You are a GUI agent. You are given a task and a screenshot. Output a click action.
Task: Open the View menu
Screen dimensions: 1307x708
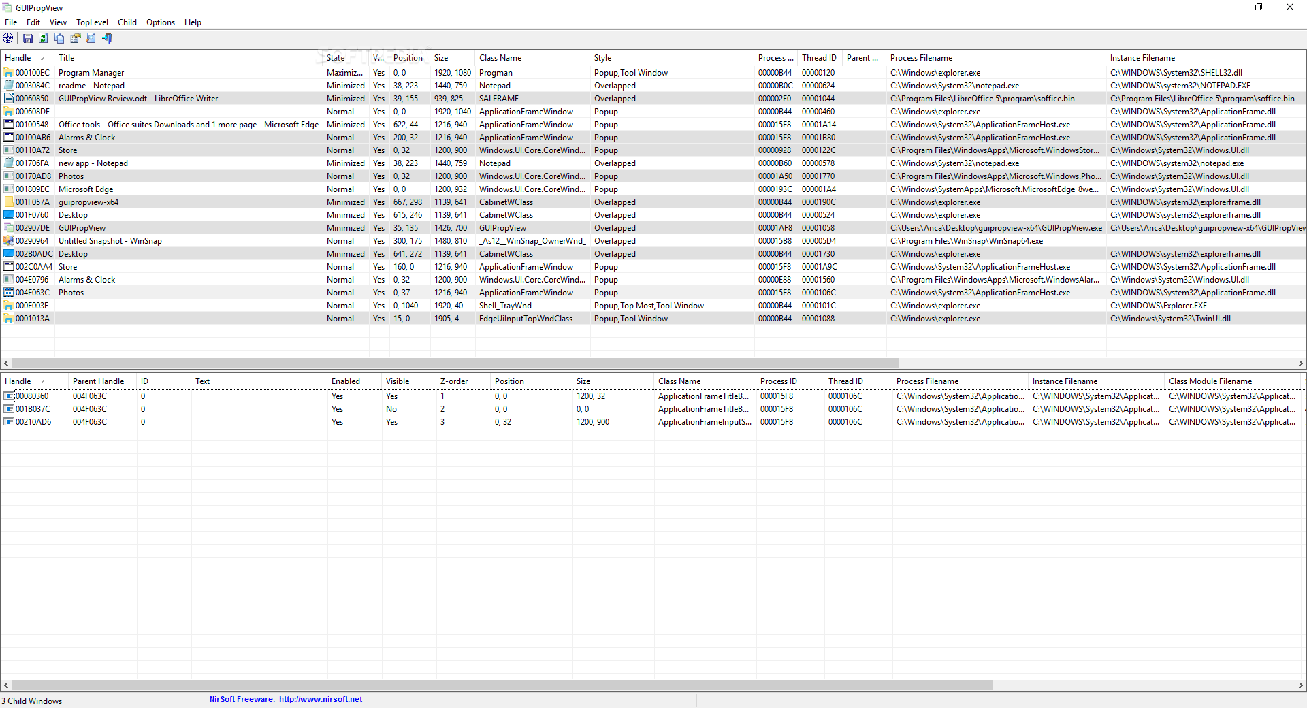[58, 22]
